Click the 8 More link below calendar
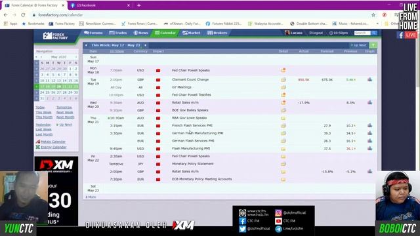The width and height of the screenshot is (420, 236). [91, 197]
